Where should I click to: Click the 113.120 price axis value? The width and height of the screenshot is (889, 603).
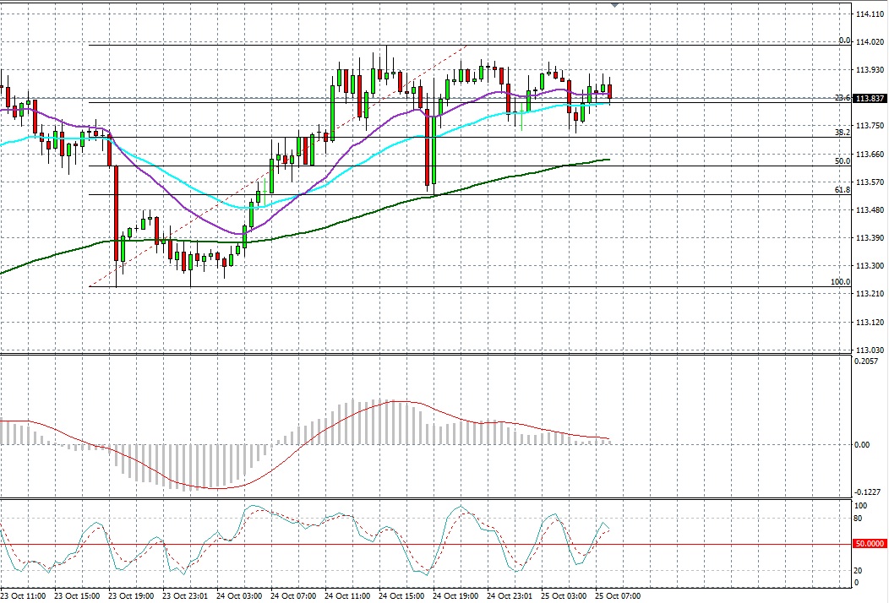(x=870, y=323)
